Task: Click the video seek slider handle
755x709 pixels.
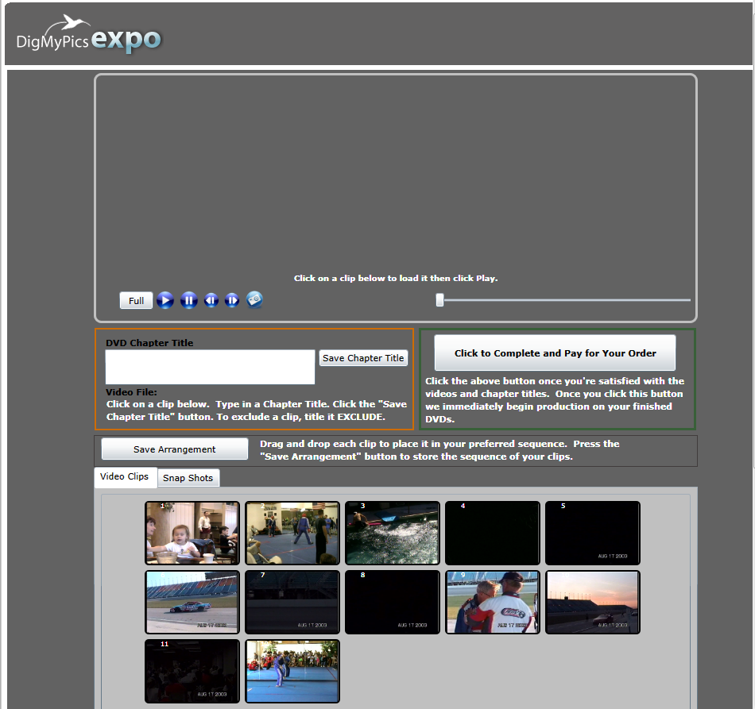Action: (439, 299)
